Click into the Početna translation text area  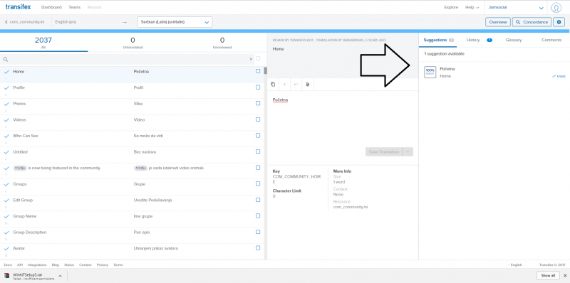pyautogui.click(x=343, y=118)
